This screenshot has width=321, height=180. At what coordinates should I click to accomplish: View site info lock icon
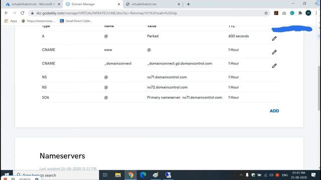[32, 13]
